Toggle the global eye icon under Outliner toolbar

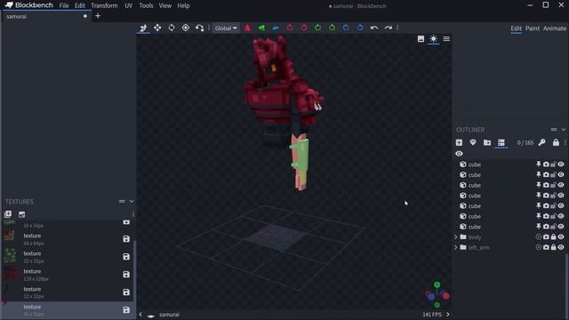(459, 154)
